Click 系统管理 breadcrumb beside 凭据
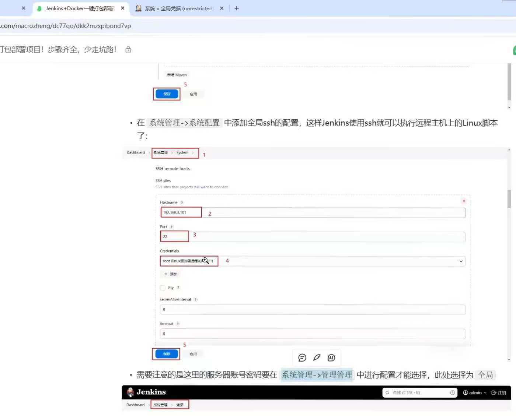Image resolution: width=516 pixels, height=416 pixels. (x=160, y=405)
